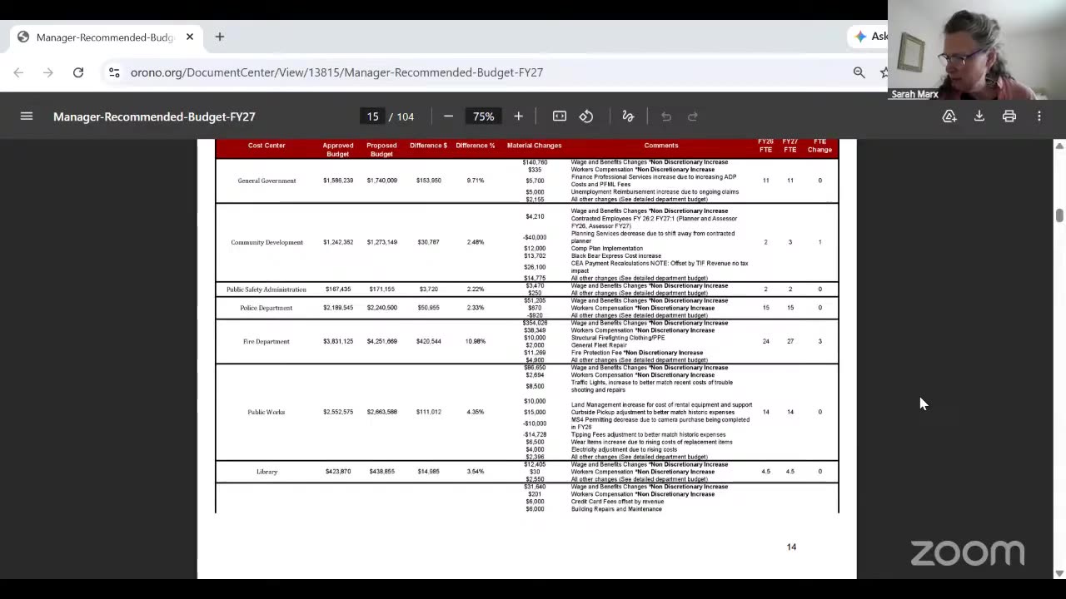Click the Material Changes column header
This screenshot has height=599, width=1066.
(x=535, y=146)
